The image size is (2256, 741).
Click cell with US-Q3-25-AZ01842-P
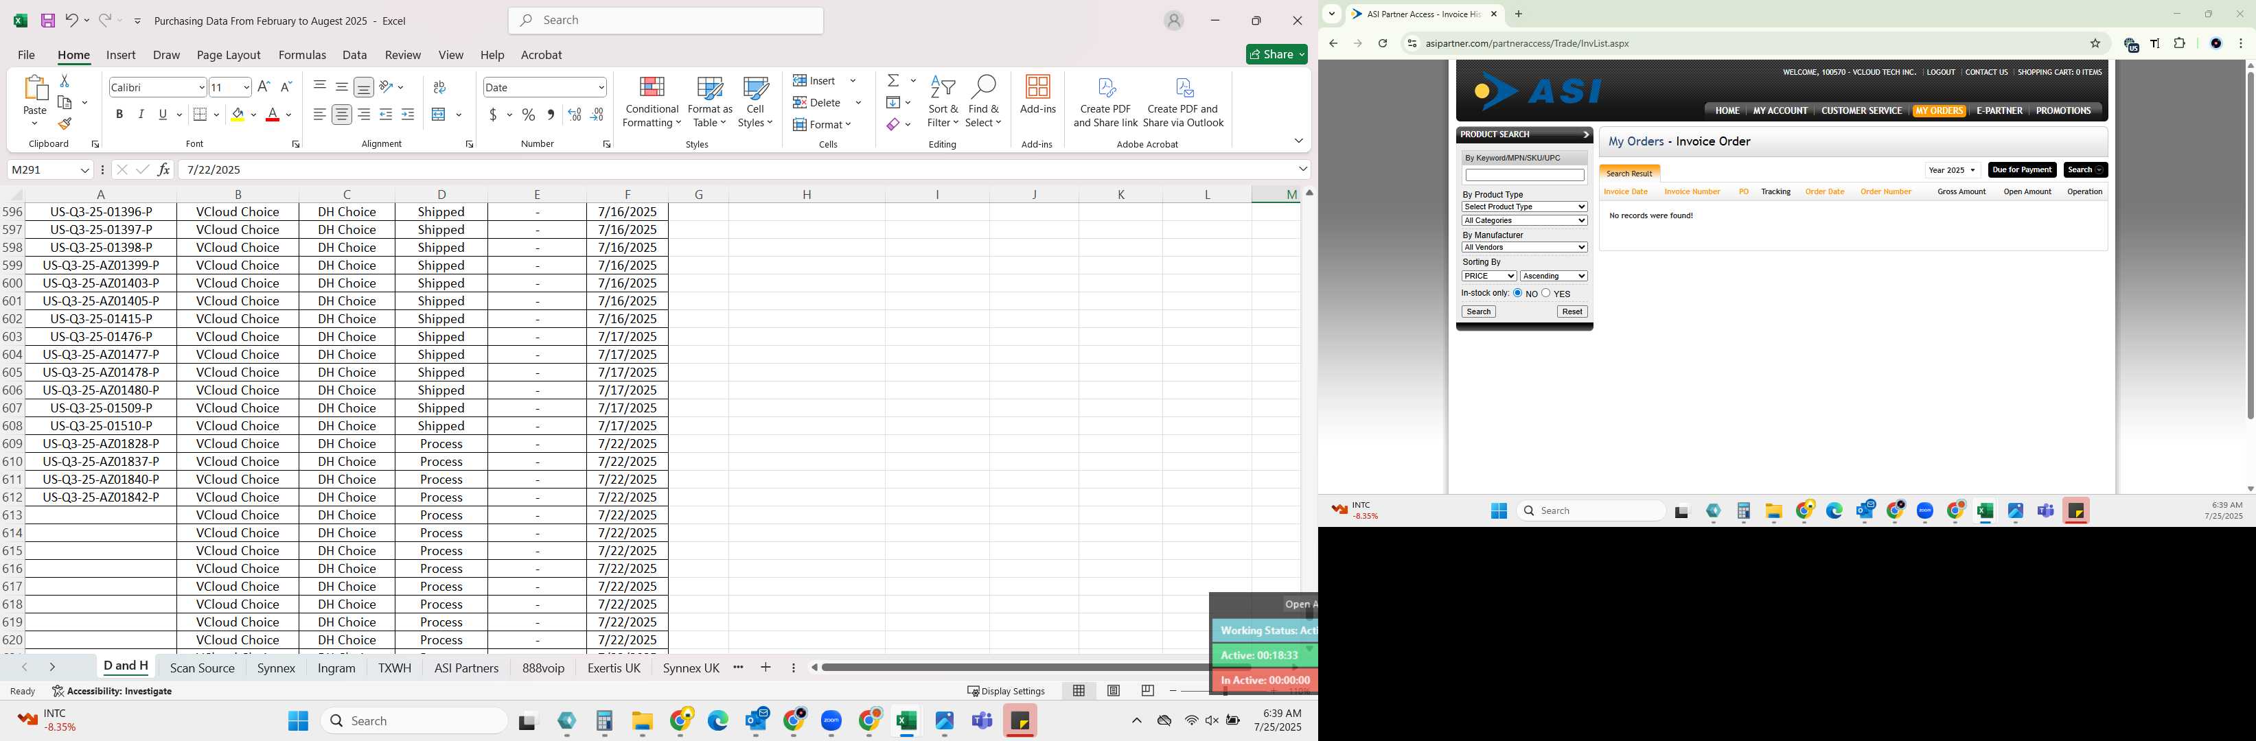pos(101,497)
